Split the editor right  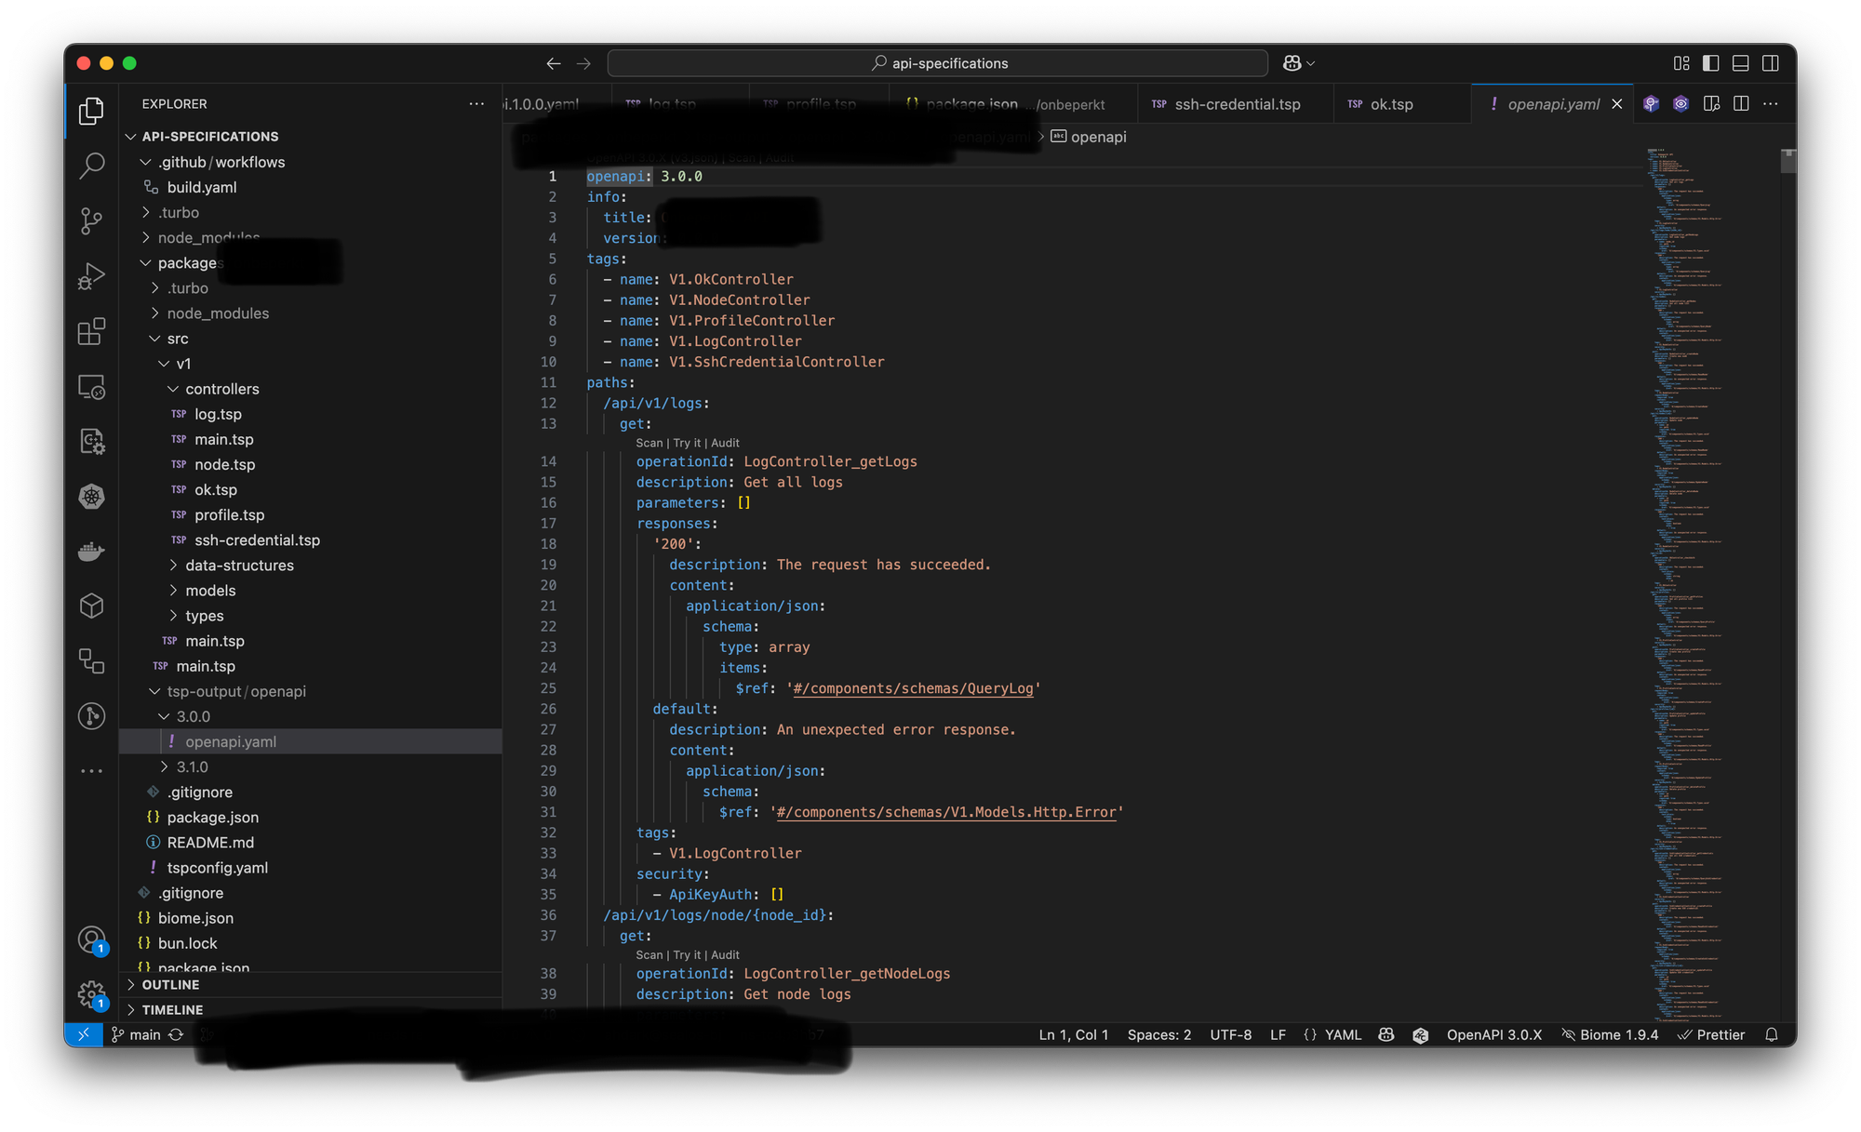click(1741, 104)
